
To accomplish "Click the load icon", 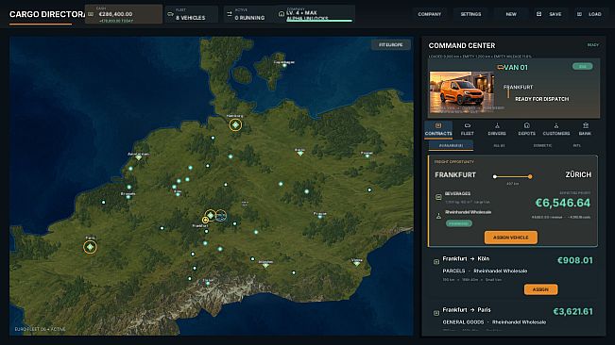I will (579, 14).
